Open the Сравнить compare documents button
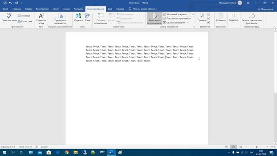Screen dimensions: 277x156 [221, 19]
